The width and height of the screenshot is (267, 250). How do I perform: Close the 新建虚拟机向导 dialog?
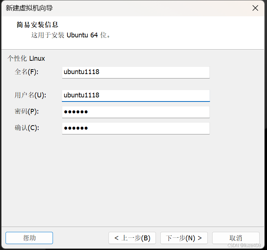point(255,8)
